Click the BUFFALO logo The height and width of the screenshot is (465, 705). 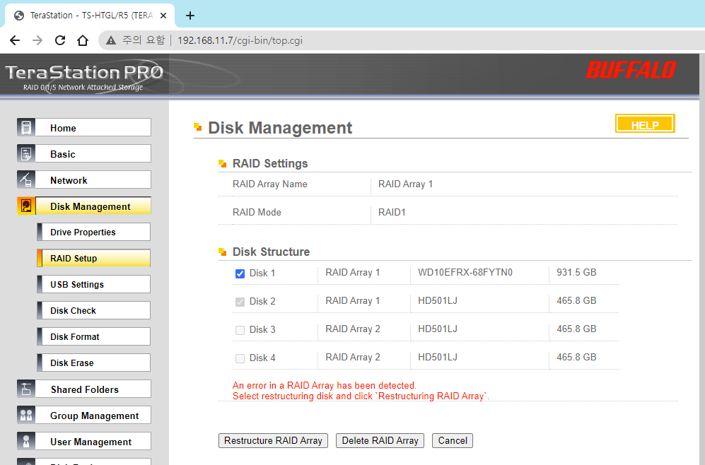[x=631, y=70]
